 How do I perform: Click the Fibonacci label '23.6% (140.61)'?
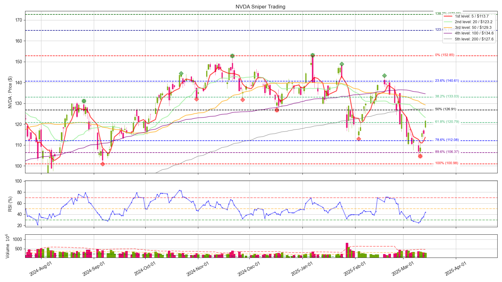click(x=447, y=81)
